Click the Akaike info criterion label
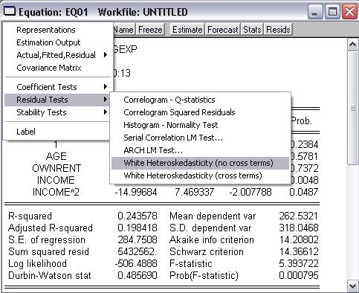Viewport: 359px width, 293px height. [x=212, y=239]
